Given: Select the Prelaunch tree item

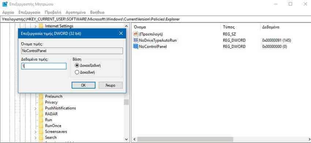Looking at the screenshot, I should pyautogui.click(x=54, y=96).
